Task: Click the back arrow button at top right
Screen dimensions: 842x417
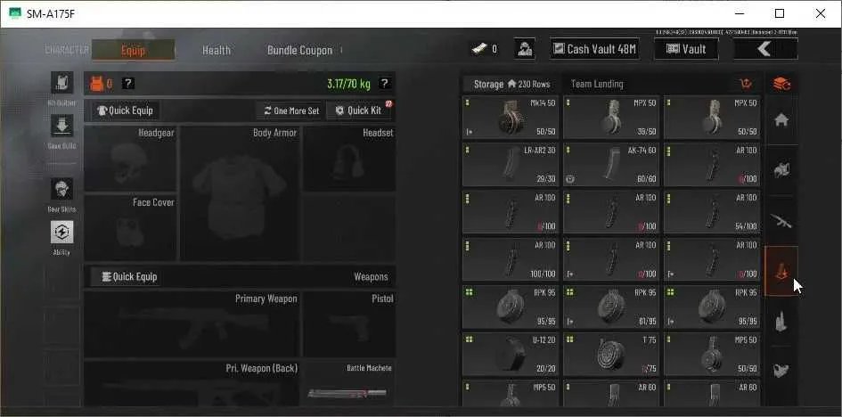Action: point(765,49)
